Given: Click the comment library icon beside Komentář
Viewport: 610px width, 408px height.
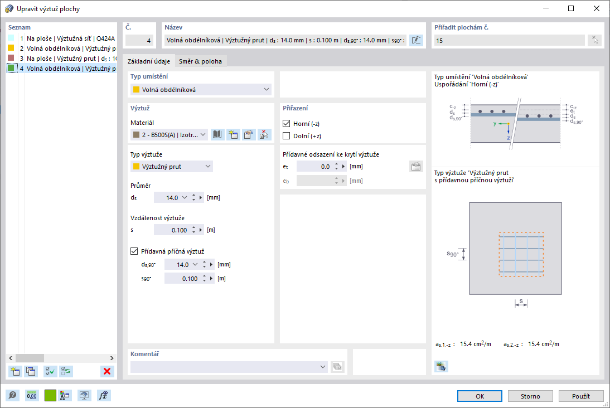Looking at the screenshot, I should pyautogui.click(x=337, y=367).
